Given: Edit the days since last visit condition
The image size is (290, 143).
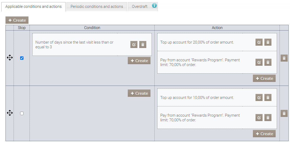Looking at the screenshot, I should [x=134, y=45].
